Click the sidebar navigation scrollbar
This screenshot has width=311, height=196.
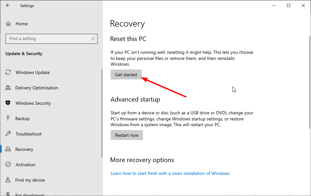point(102,113)
